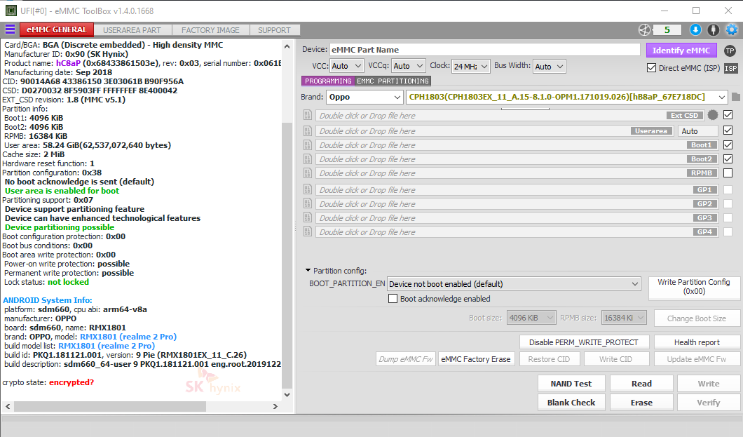Toggle the Direct eMMC (ISP) checkbox
This screenshot has width=743, height=437.
click(x=652, y=68)
